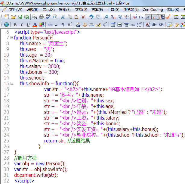Insert div tag
Image resolution: width=185 pixels, height=184 pixels.
pyautogui.click(x=154, y=25)
